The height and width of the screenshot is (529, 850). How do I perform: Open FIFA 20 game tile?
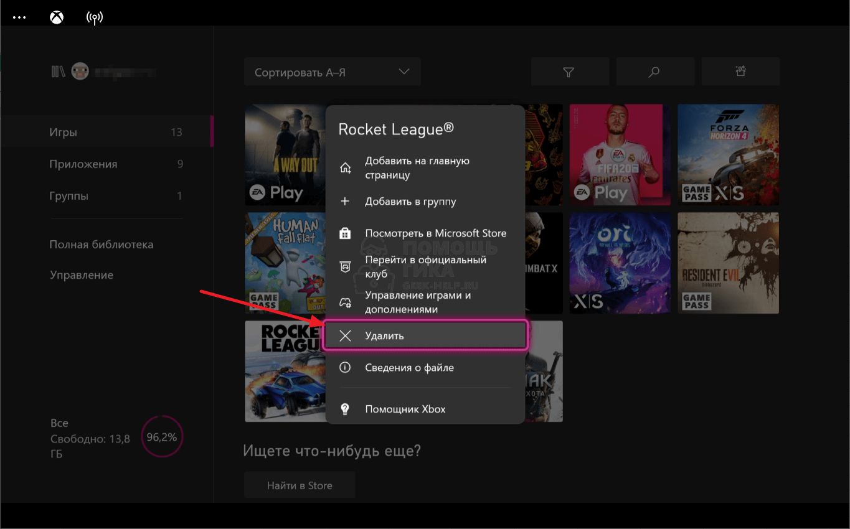coord(620,155)
